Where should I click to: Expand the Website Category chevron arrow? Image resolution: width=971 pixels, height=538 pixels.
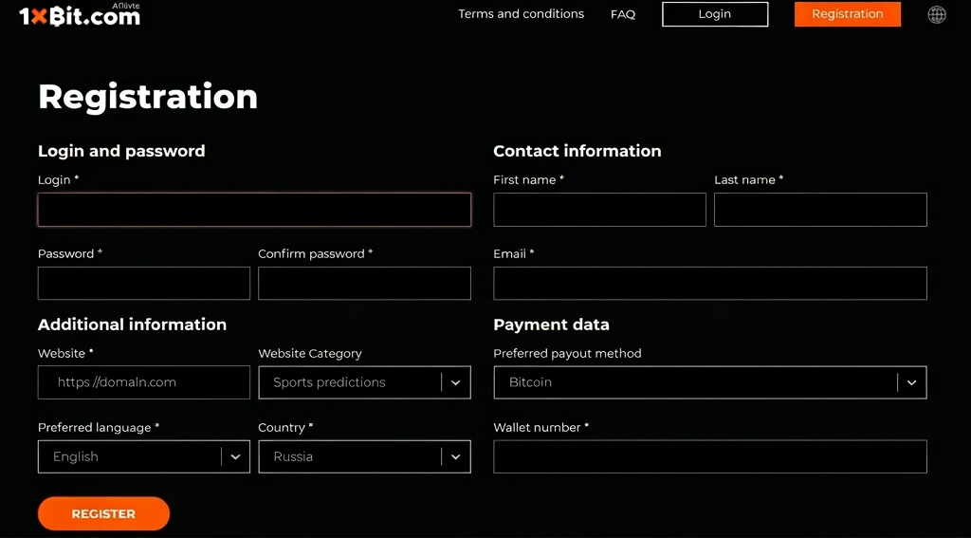pos(456,382)
